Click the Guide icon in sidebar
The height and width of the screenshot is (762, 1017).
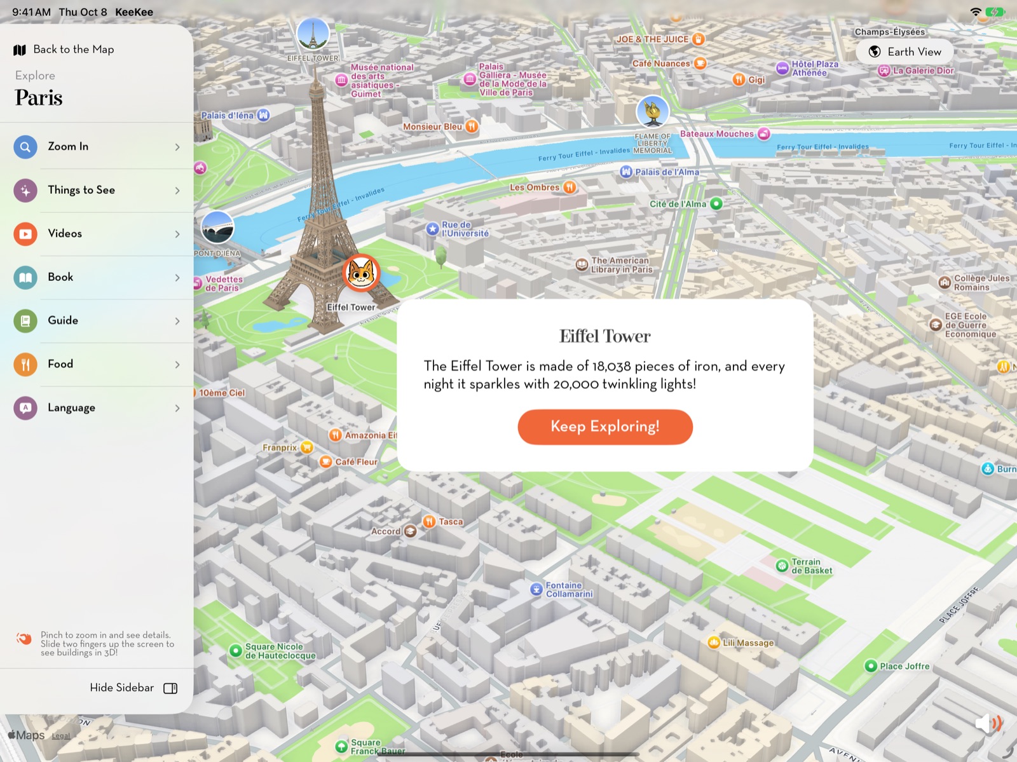[25, 321]
